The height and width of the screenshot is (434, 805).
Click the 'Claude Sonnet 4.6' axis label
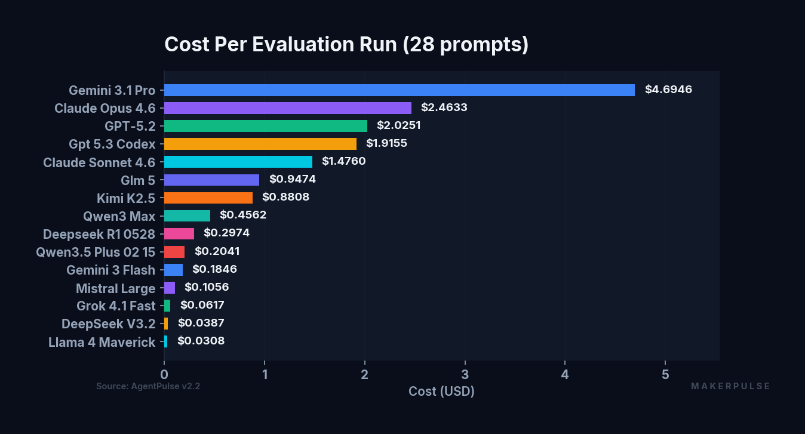[99, 162]
